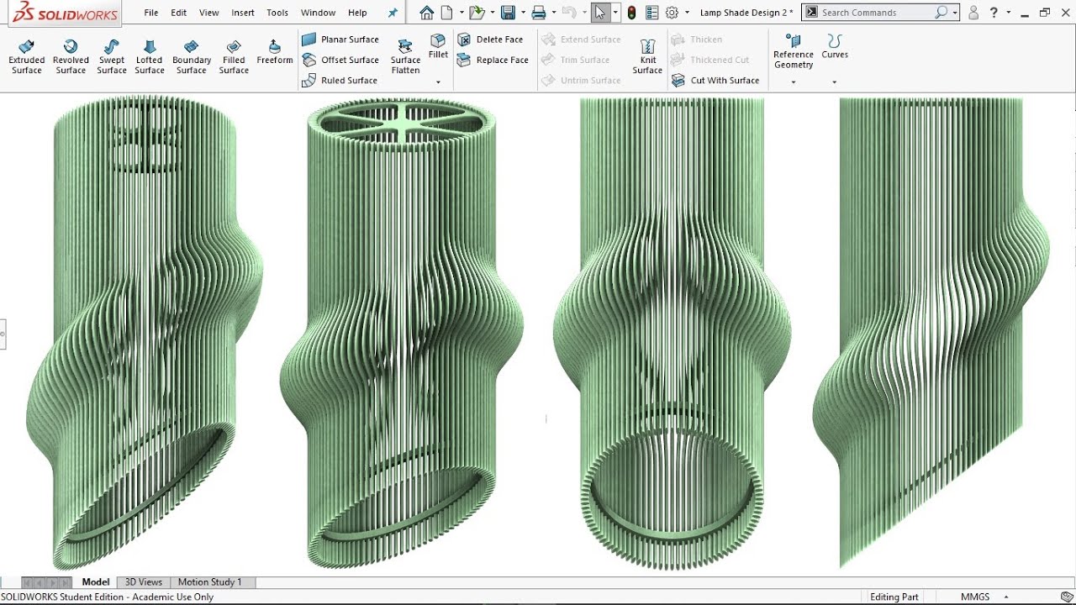The image size is (1076, 605).
Task: Expand the Help question mark dropdown arrow
Action: 1007,13
